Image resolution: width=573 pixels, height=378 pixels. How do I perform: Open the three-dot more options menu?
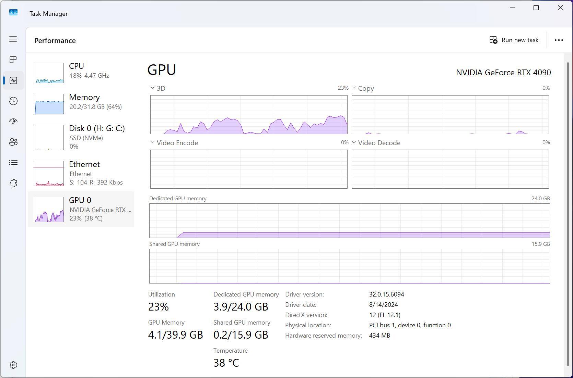(559, 40)
